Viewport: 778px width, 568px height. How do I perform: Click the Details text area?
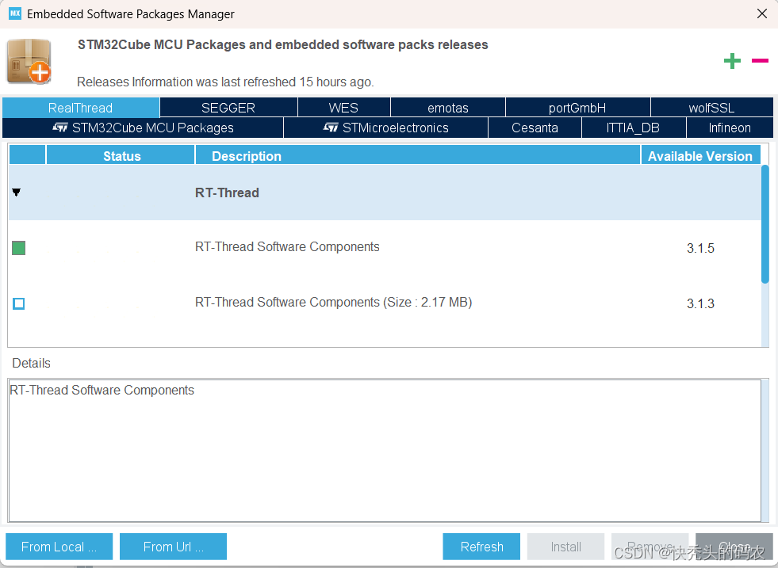385,451
